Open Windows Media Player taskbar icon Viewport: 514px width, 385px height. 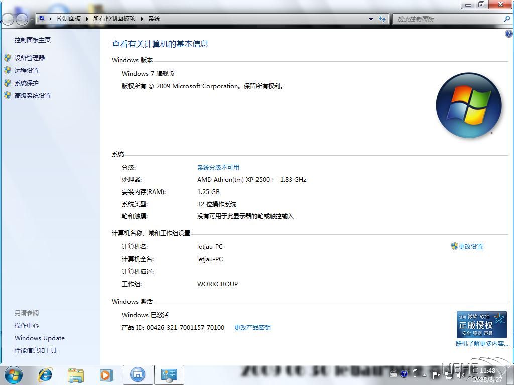pyautogui.click(x=106, y=374)
